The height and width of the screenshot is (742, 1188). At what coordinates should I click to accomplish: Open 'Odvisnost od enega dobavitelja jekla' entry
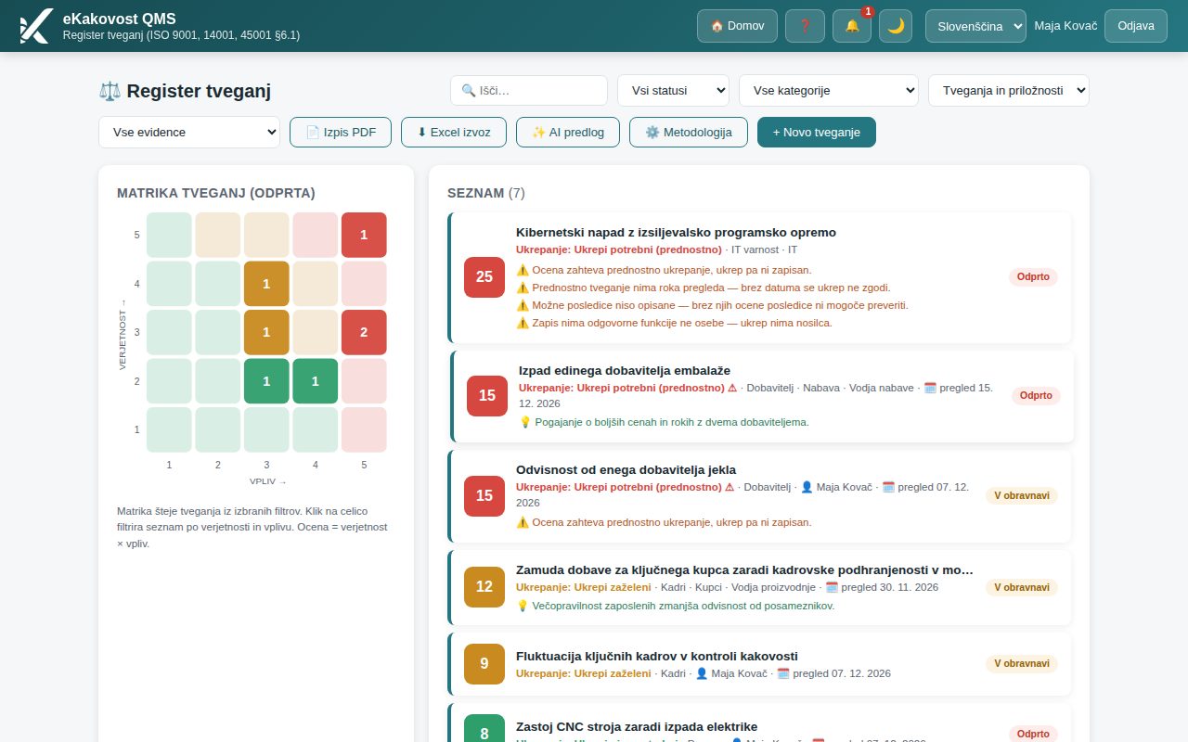pos(626,470)
